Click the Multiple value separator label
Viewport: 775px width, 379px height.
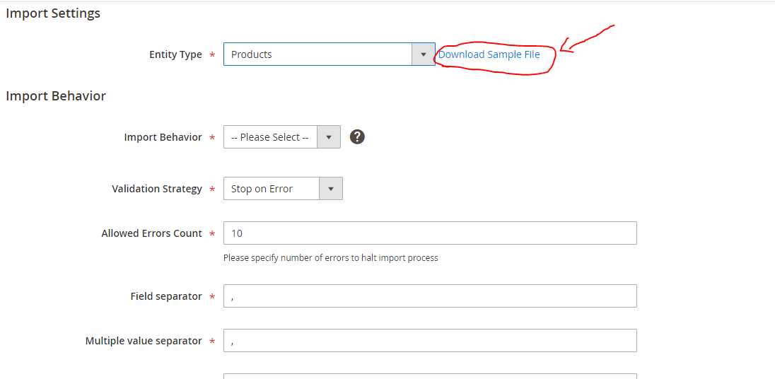click(x=144, y=341)
